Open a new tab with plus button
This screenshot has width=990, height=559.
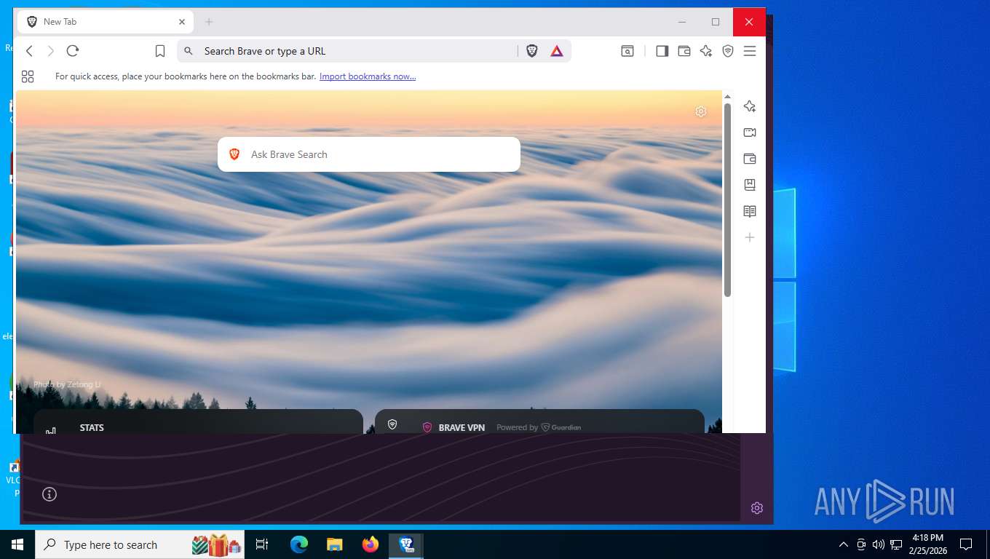click(209, 22)
